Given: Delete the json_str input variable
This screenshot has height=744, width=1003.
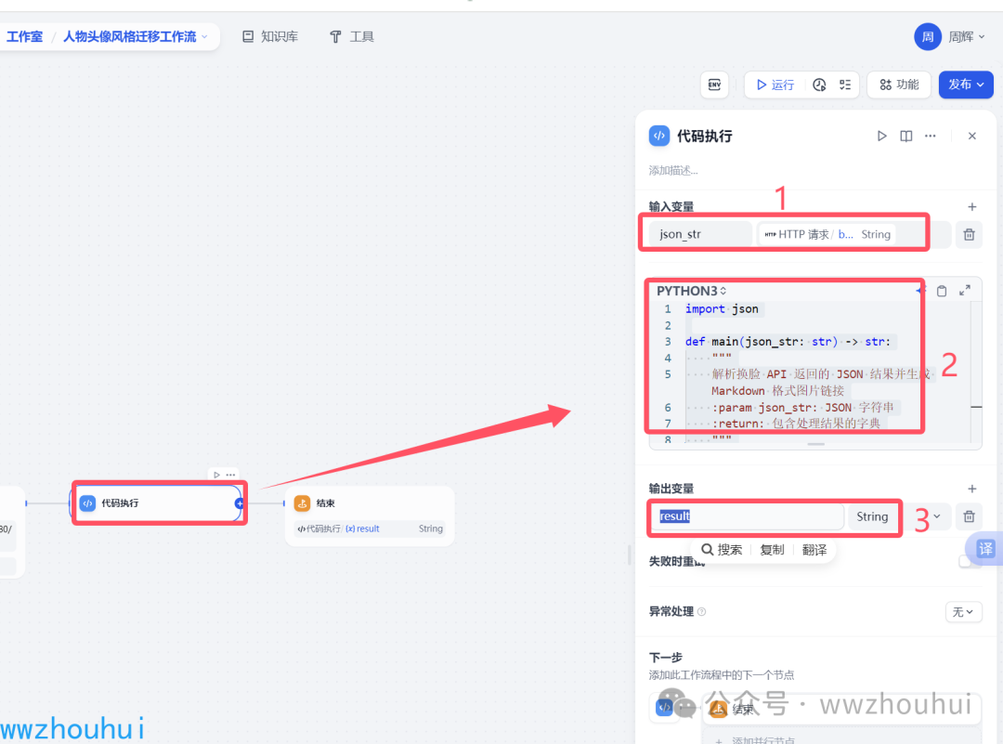Looking at the screenshot, I should (969, 235).
